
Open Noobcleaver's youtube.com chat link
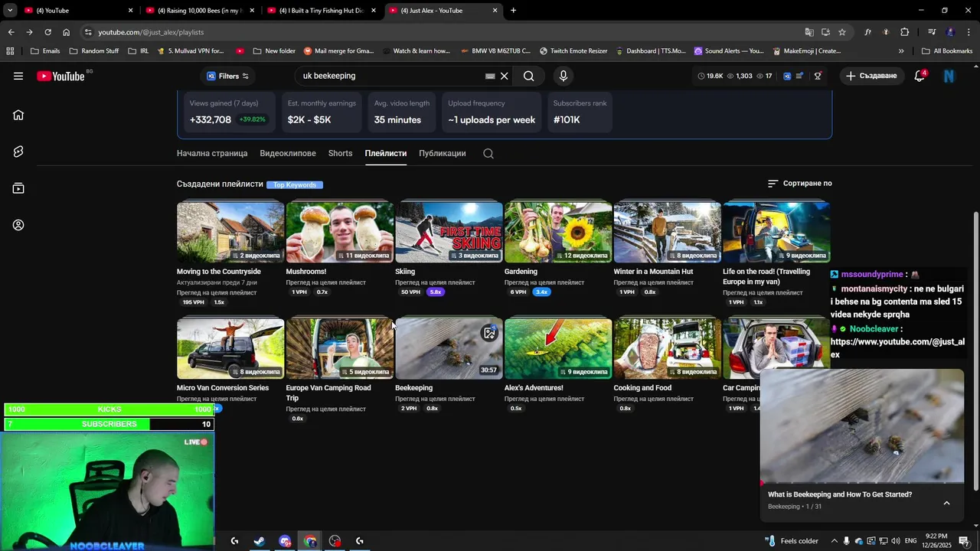pyautogui.click(x=897, y=348)
